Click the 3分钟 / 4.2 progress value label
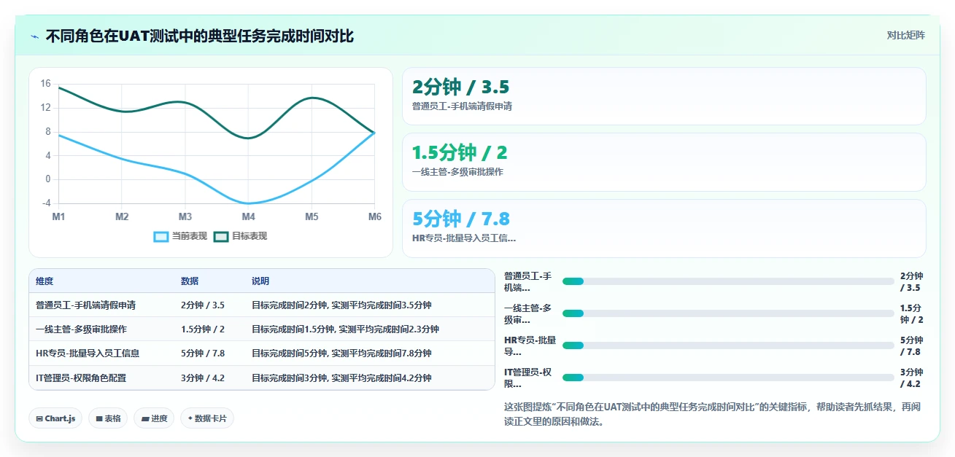Screen dimensions: 955x457 tap(911, 378)
